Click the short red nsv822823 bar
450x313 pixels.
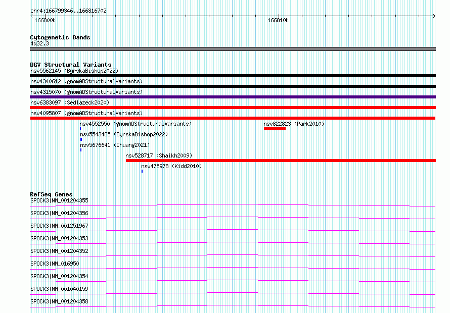(275, 129)
